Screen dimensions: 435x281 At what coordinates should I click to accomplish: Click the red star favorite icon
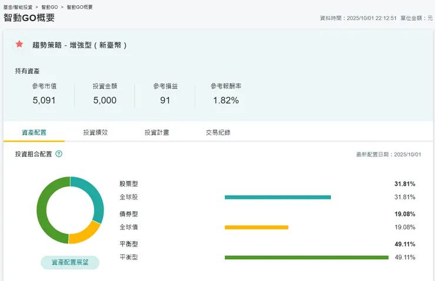(19, 44)
